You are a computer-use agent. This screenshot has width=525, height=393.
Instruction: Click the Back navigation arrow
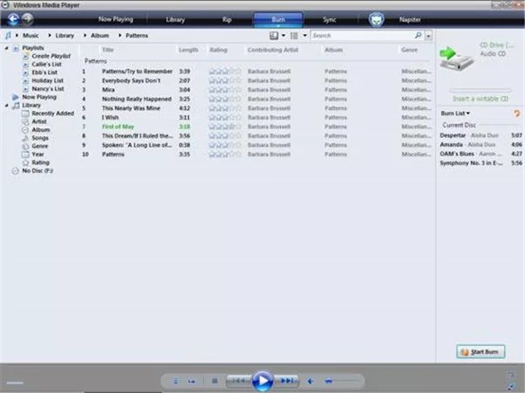(13, 19)
